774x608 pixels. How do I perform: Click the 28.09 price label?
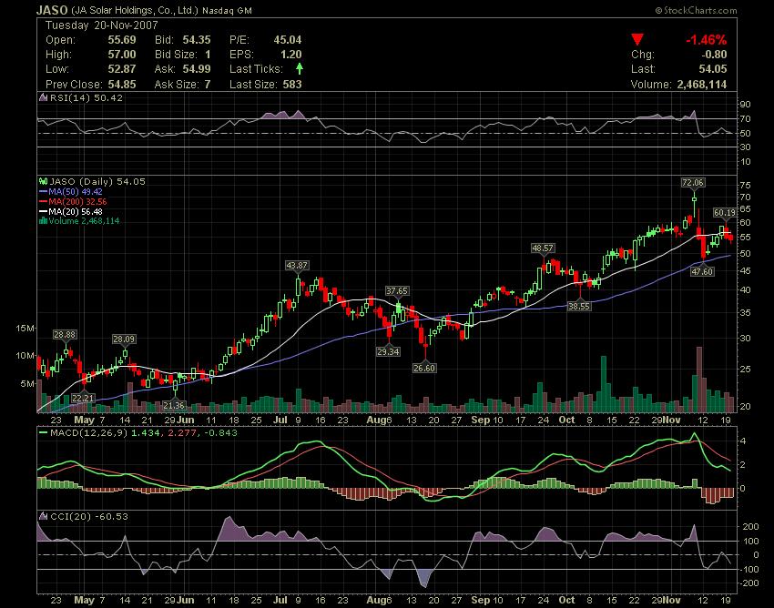(x=124, y=339)
